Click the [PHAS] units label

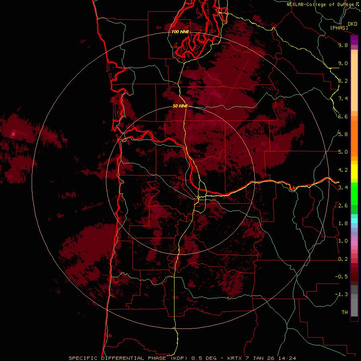click(339, 28)
